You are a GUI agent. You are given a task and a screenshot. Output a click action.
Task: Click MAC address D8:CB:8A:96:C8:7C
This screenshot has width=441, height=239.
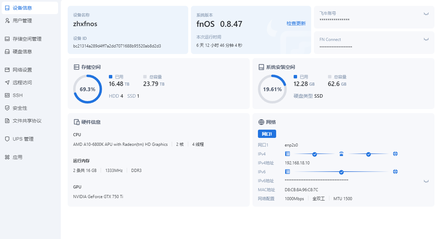(x=302, y=189)
